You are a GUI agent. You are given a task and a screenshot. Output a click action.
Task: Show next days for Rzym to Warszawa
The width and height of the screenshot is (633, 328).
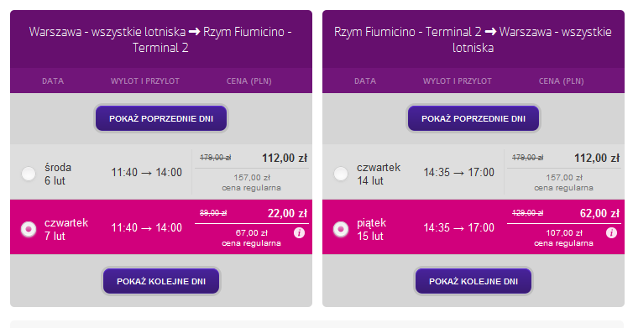click(473, 281)
